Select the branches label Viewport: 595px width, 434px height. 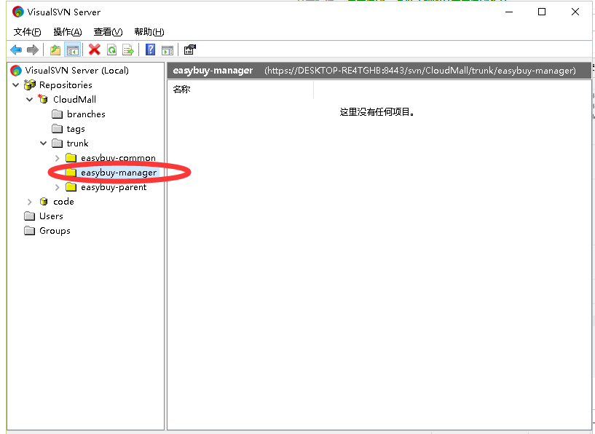pos(86,114)
